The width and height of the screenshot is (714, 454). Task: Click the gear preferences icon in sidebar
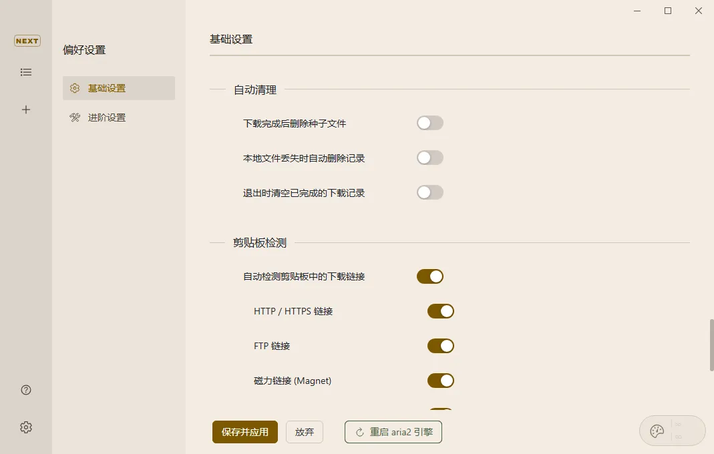(26, 427)
